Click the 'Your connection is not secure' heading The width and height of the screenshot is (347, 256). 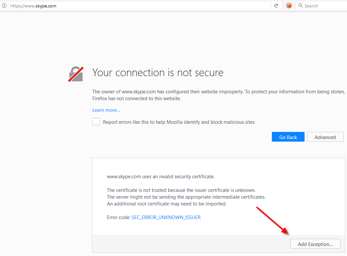click(158, 73)
